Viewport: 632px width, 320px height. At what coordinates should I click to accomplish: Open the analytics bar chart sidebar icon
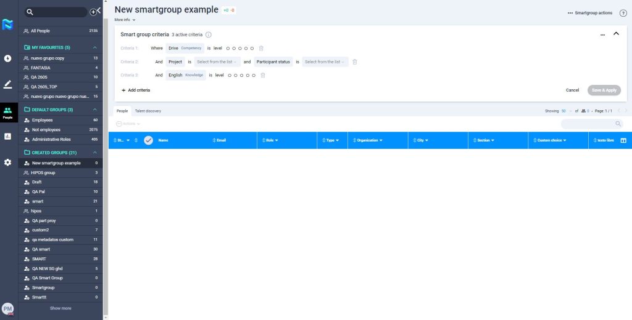8,137
